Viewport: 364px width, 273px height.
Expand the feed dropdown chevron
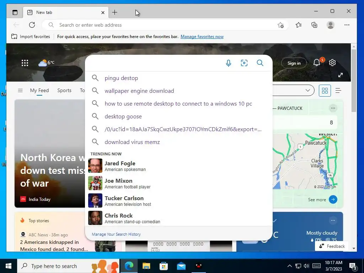[308, 90]
